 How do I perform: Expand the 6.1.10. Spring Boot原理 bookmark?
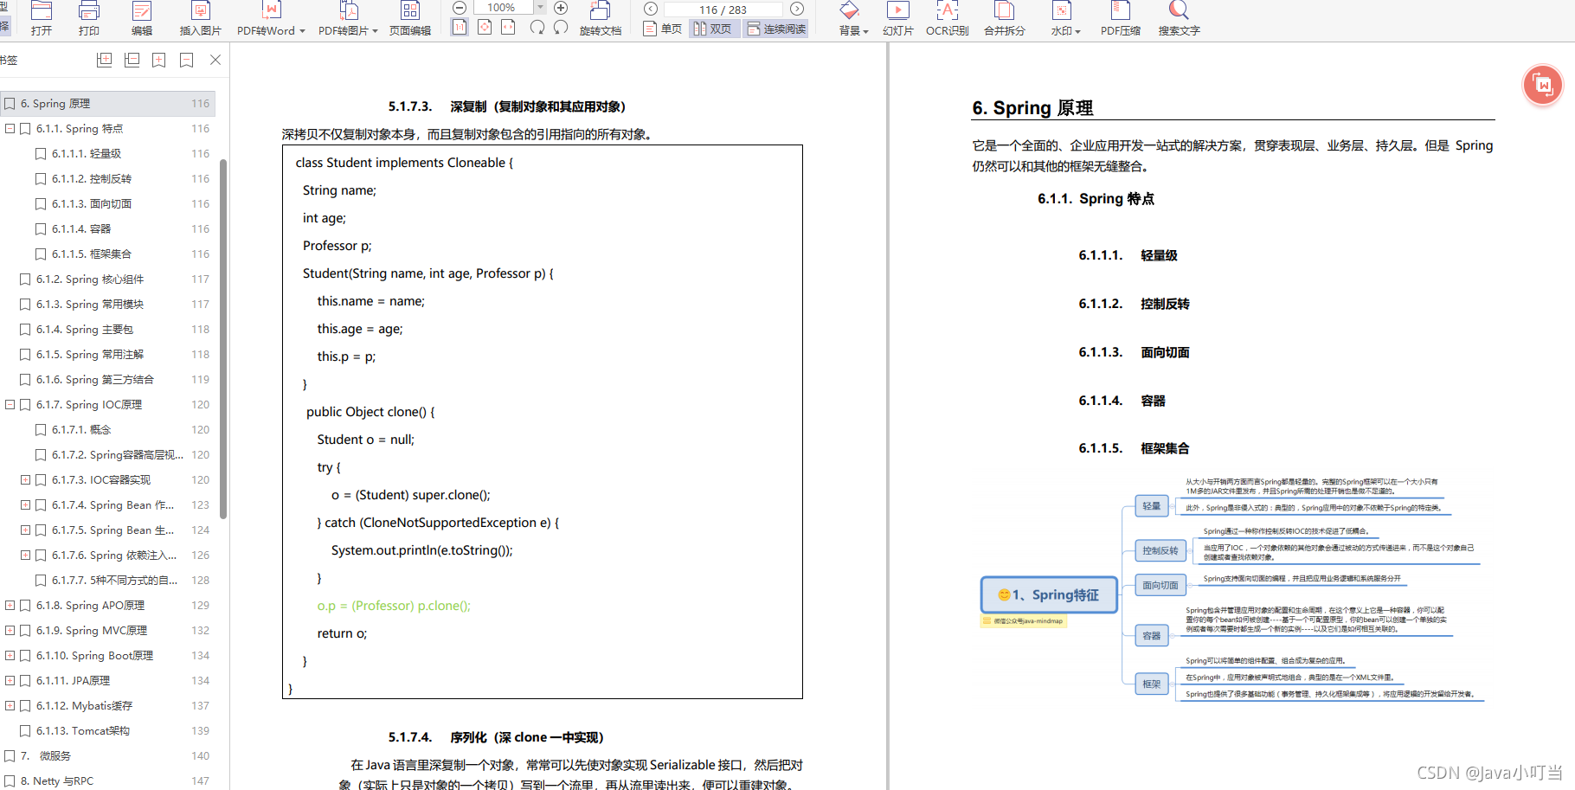point(10,655)
